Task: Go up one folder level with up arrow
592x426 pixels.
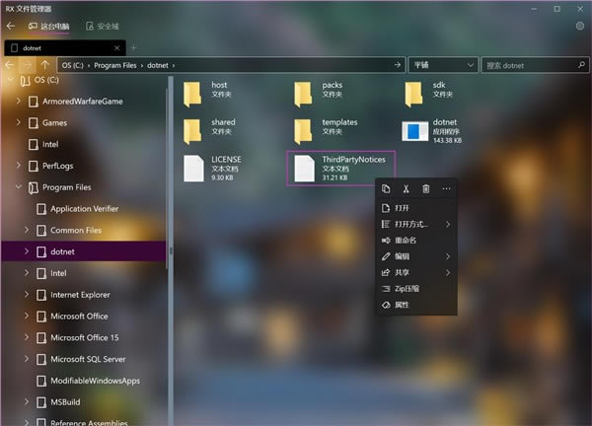Action: pos(45,65)
